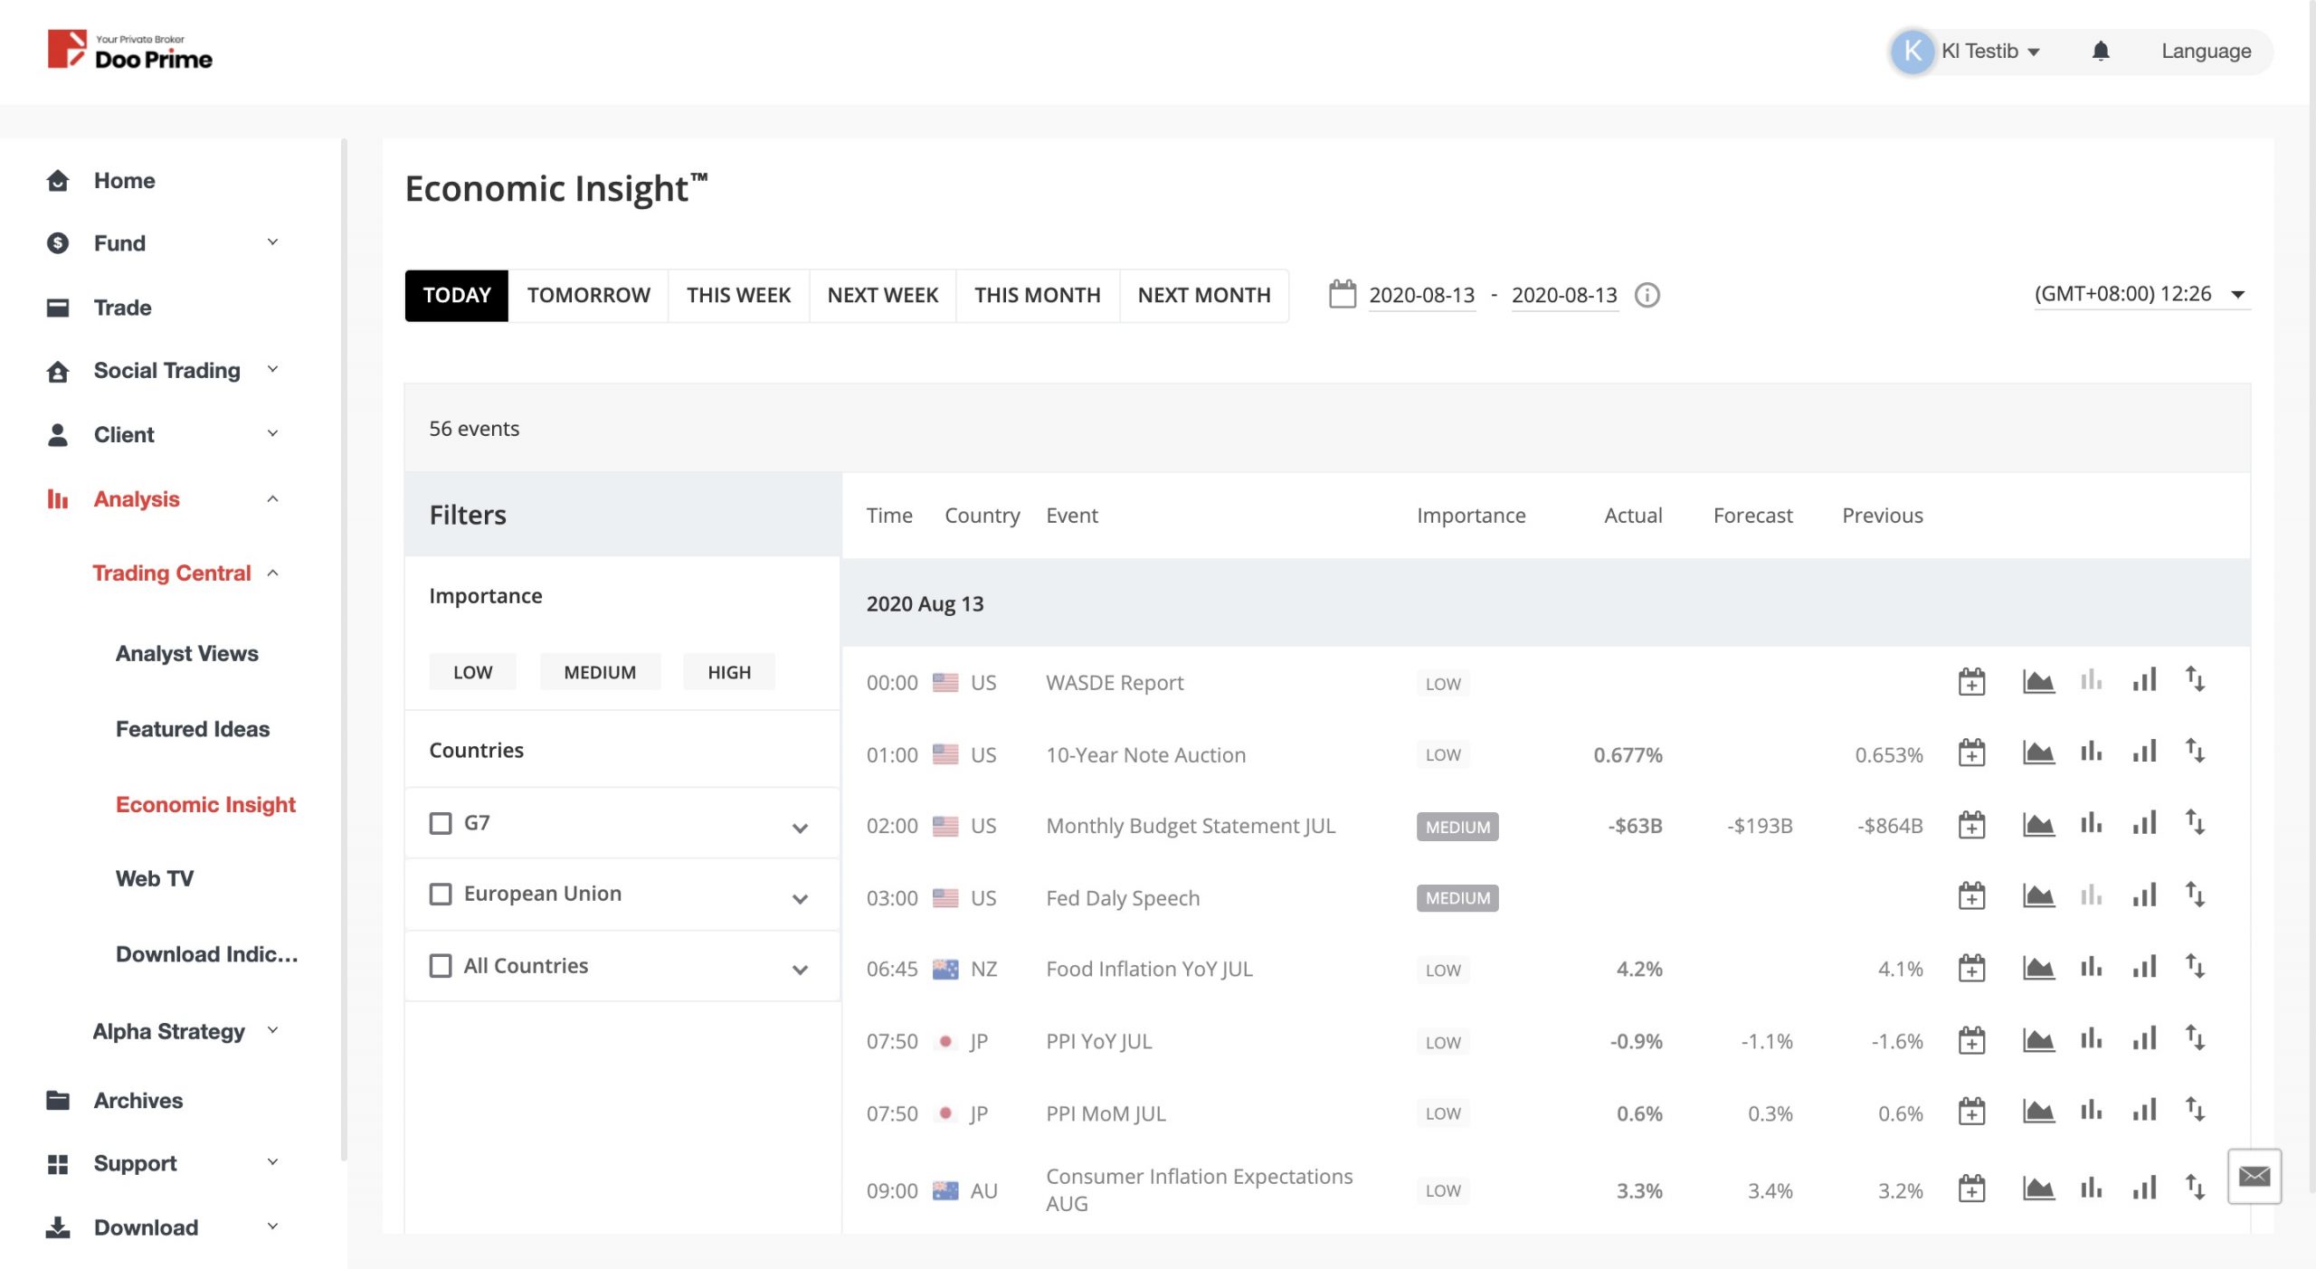The width and height of the screenshot is (2316, 1269).
Task: Collapse the Analysis sidebar menu
Action: (x=272, y=498)
